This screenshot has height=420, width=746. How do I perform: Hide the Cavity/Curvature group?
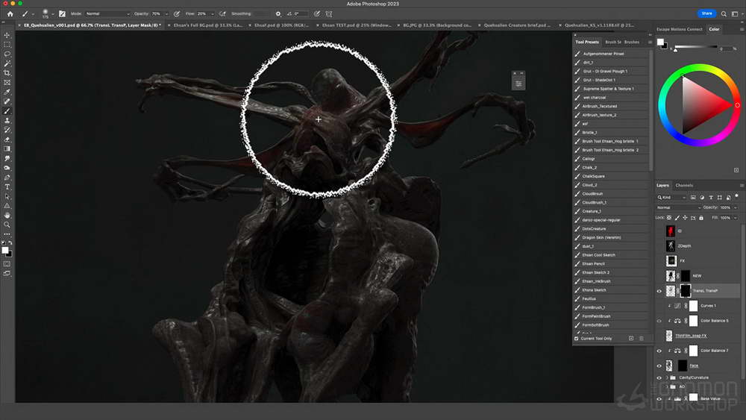[659, 377]
